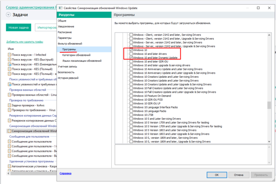Check Windows 10 and later GDR-DU

tap(131, 61)
